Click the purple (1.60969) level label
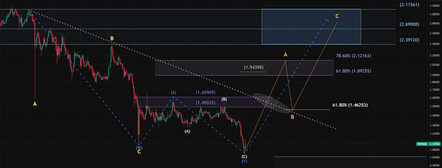 pyautogui.click(x=206, y=92)
